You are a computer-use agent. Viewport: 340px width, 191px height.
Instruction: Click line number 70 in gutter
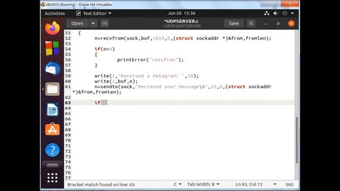pyautogui.click(x=68, y=141)
